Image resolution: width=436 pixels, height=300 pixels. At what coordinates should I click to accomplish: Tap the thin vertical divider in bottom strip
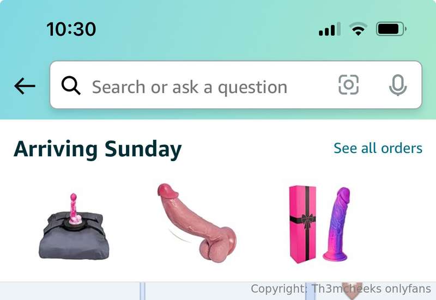pos(142,291)
